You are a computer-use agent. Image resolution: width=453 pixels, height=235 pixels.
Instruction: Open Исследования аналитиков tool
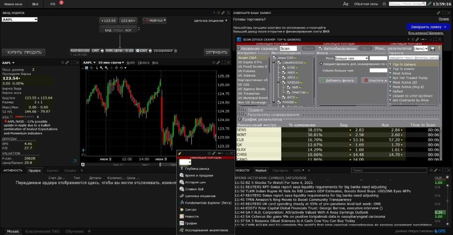[206, 230]
